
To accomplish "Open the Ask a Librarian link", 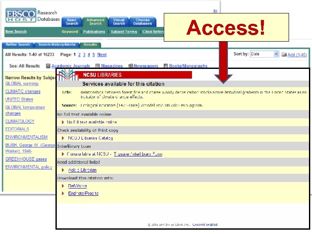I will 82,170.
